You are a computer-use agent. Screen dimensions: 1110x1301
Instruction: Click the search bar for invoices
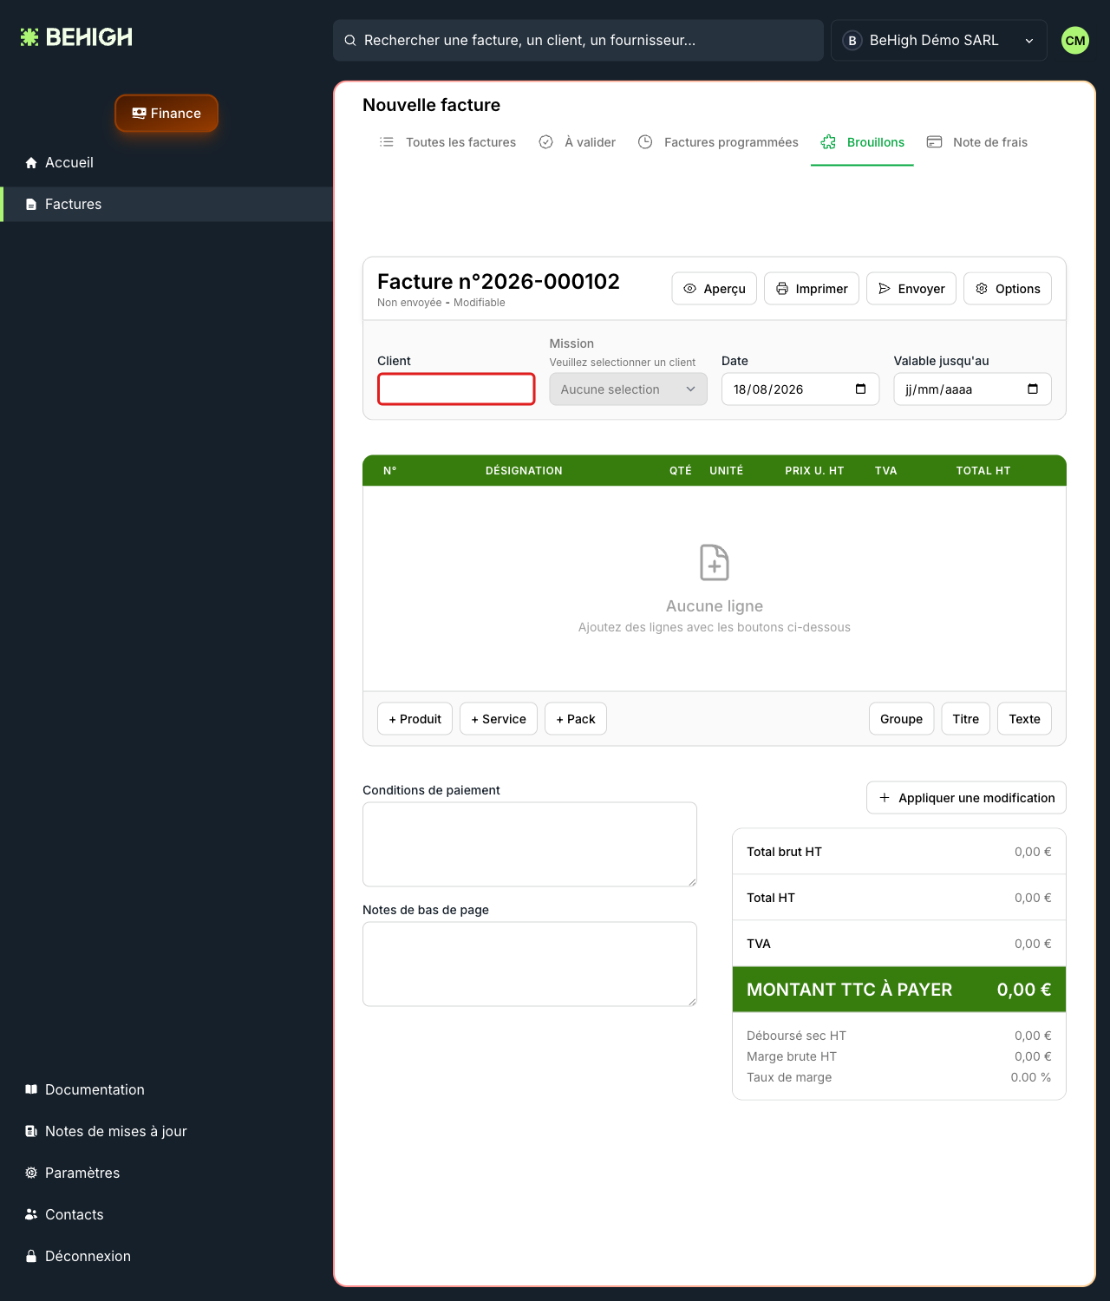point(578,41)
